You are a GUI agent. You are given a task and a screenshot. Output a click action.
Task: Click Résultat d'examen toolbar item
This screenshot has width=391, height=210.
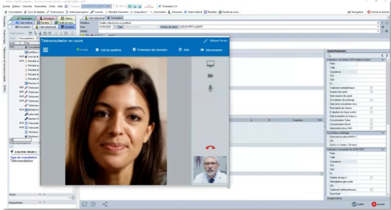(x=117, y=12)
